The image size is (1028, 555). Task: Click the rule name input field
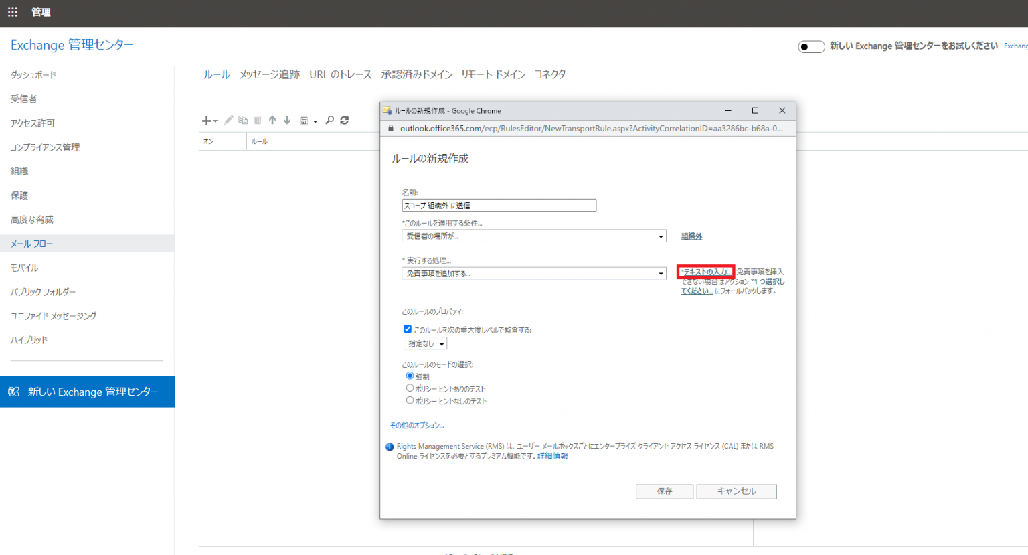[499, 206]
